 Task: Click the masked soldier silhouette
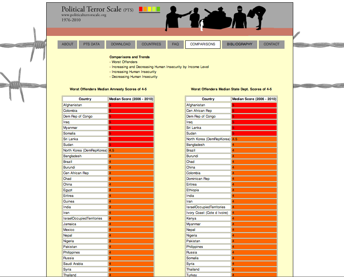tap(239, 17)
